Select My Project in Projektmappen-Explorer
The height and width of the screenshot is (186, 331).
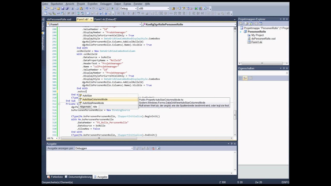(x=258, y=35)
